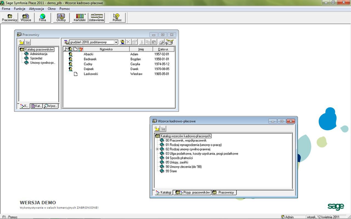This screenshot has width=351, height=219.
Task: Expand the 02 Rodzaj umowy cywilno-prawnej node
Action: pos(157,149)
